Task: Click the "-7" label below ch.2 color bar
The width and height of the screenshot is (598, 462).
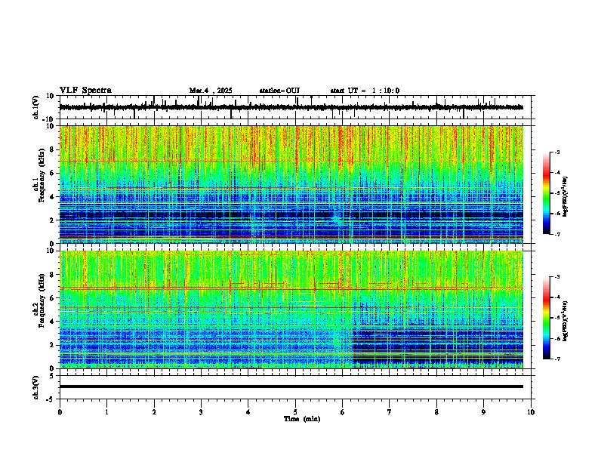Action: coord(557,359)
